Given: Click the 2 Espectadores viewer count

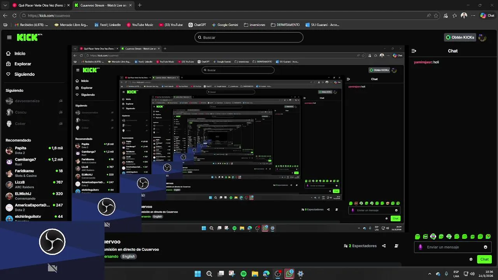Looking at the screenshot, I should [x=360, y=246].
